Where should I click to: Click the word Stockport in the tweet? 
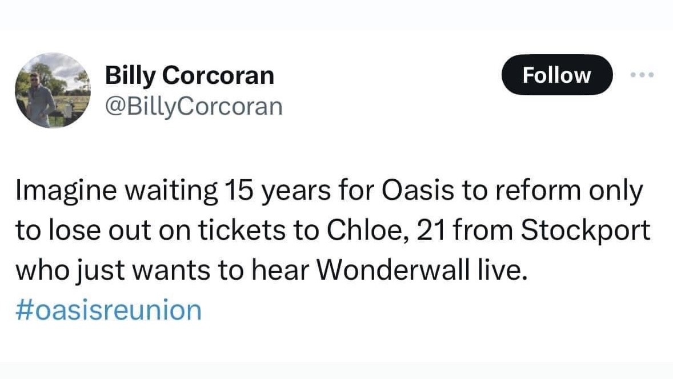point(586,231)
